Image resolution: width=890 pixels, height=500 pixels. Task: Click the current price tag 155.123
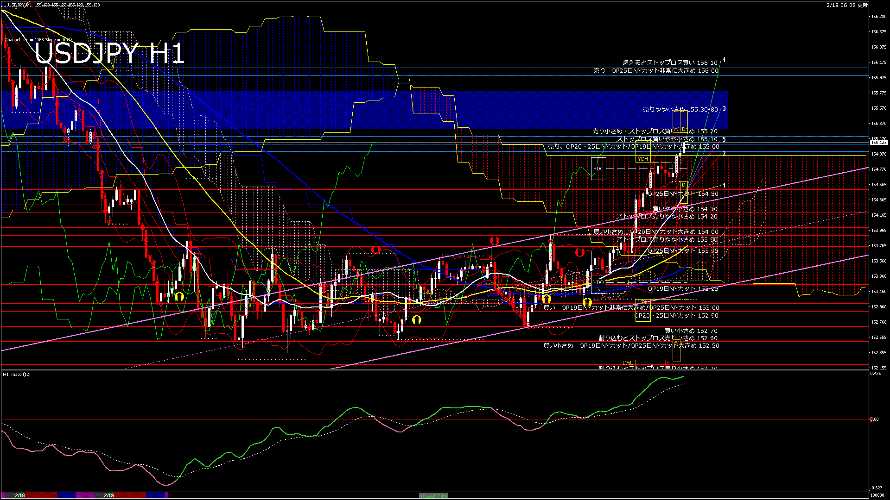878,143
